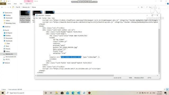Screen dimensions: 169x95
Task: Open Task View from taskbar
Action: click(51, 93)
